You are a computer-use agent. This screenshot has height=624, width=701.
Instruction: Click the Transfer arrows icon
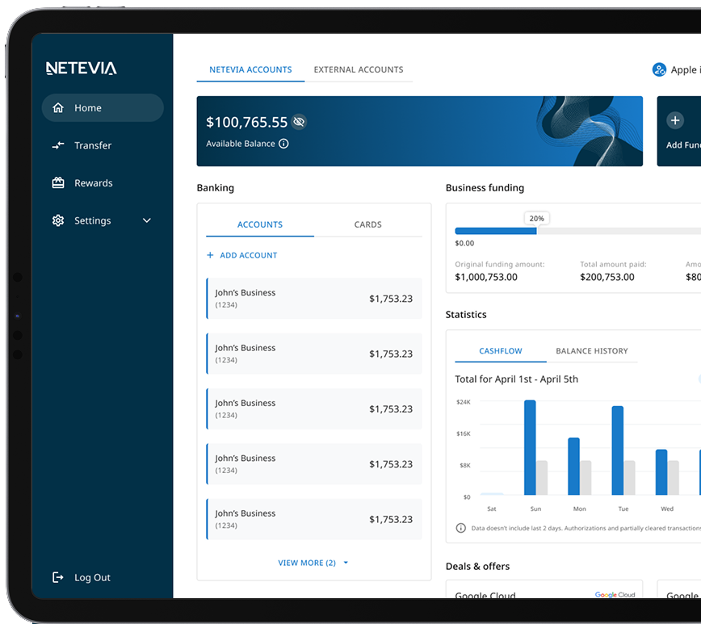(x=58, y=145)
